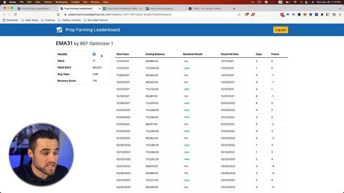
Task: Open the Blue Edge Financial bookmarks folder
Action: 96,20
